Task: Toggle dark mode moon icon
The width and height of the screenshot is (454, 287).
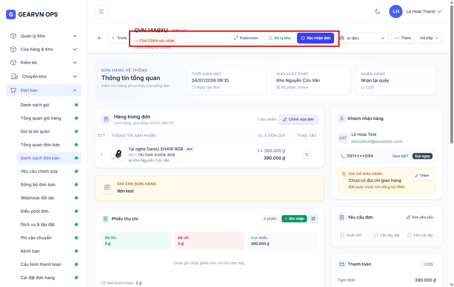Action: pyautogui.click(x=377, y=11)
